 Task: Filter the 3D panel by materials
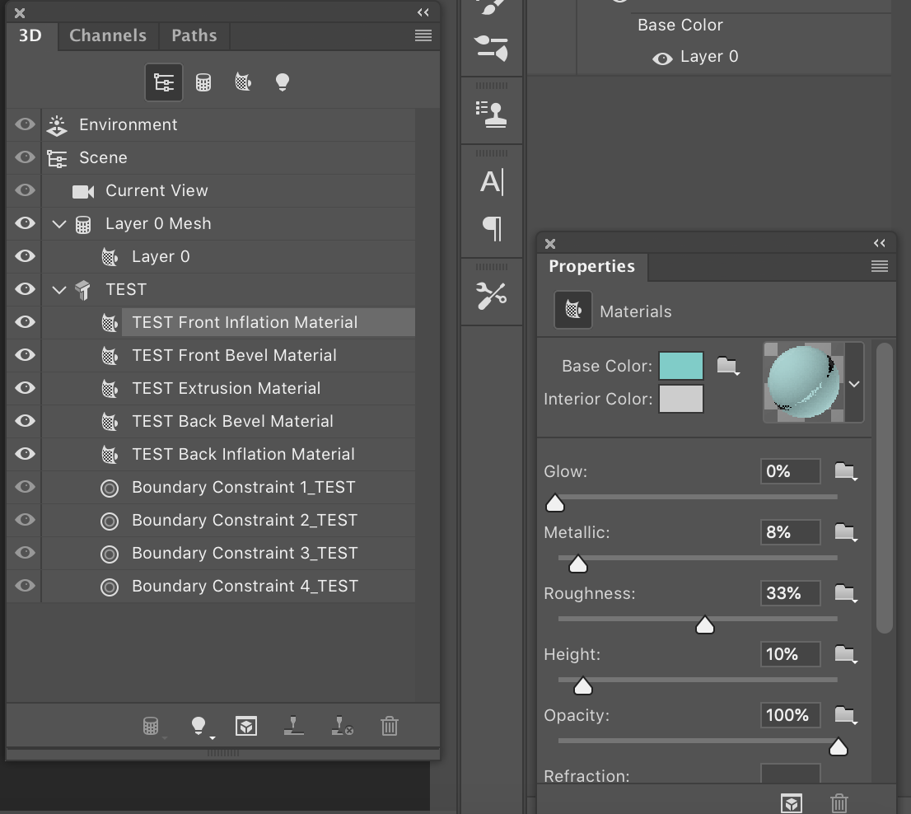[x=243, y=82]
